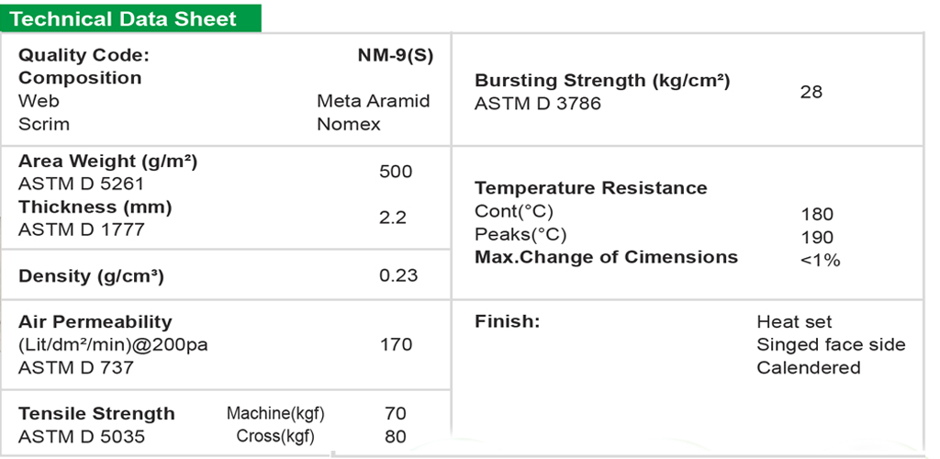Click the NM-9(S) quality code value

(395, 55)
